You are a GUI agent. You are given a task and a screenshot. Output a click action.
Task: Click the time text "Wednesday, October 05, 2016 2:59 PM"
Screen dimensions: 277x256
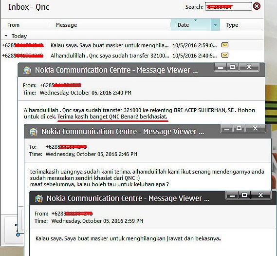coord(97,221)
